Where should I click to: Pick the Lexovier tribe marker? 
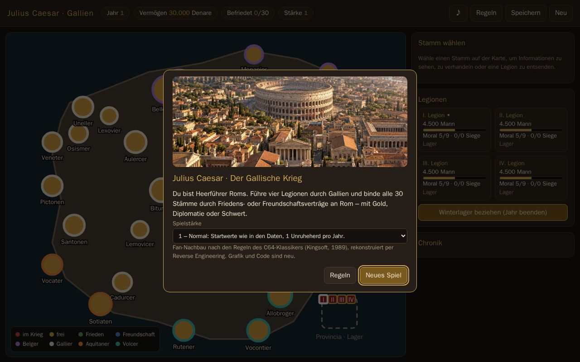pyautogui.click(x=109, y=116)
